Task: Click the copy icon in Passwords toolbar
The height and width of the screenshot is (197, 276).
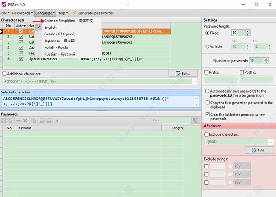Action: [x=33, y=121]
